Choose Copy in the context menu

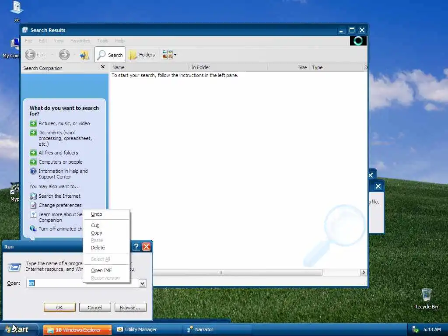[x=106, y=233]
